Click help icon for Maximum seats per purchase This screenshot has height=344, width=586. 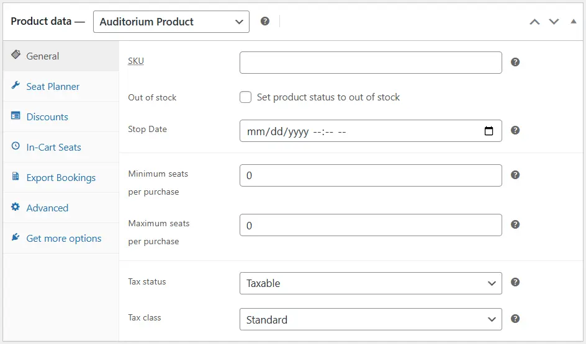(515, 224)
